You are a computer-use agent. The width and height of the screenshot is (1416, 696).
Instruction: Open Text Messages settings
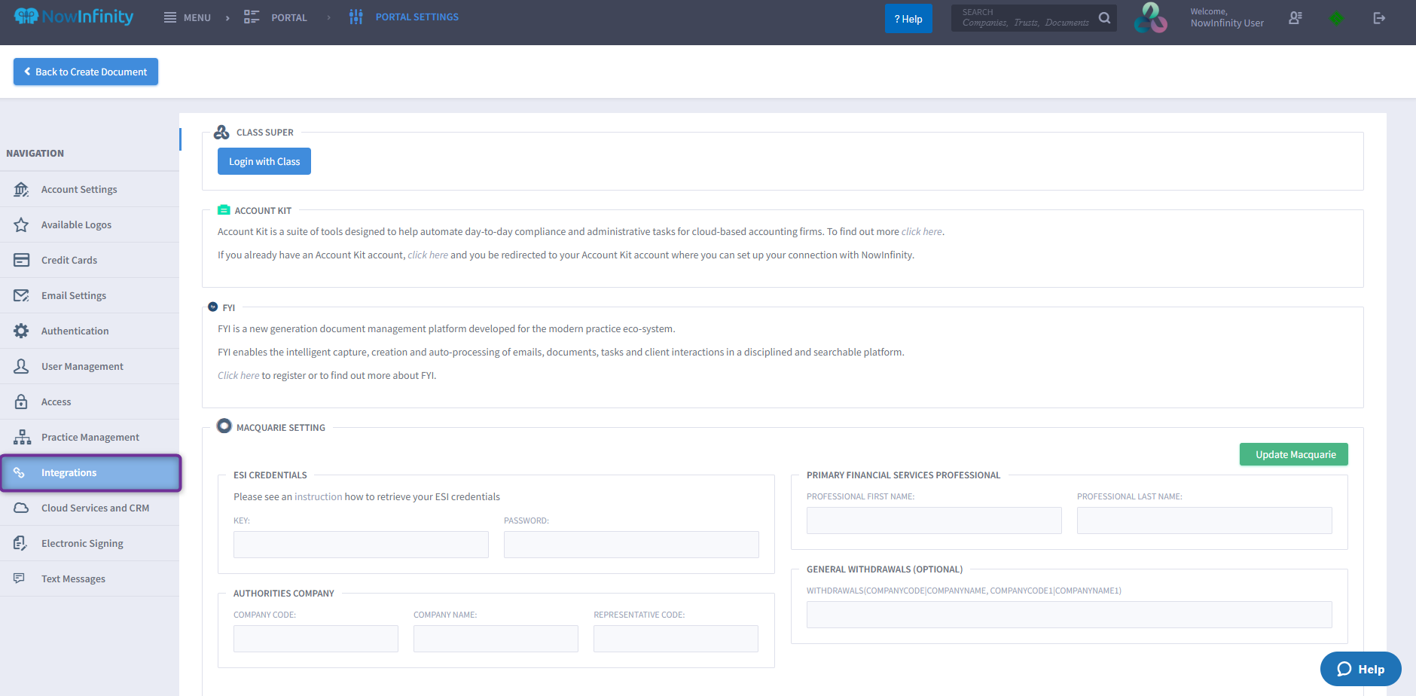pos(90,578)
